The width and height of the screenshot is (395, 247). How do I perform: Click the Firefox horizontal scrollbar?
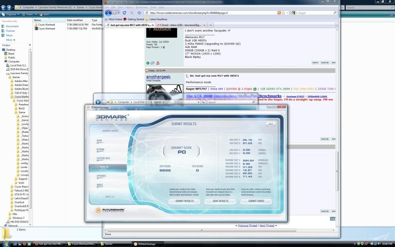tap(201, 230)
